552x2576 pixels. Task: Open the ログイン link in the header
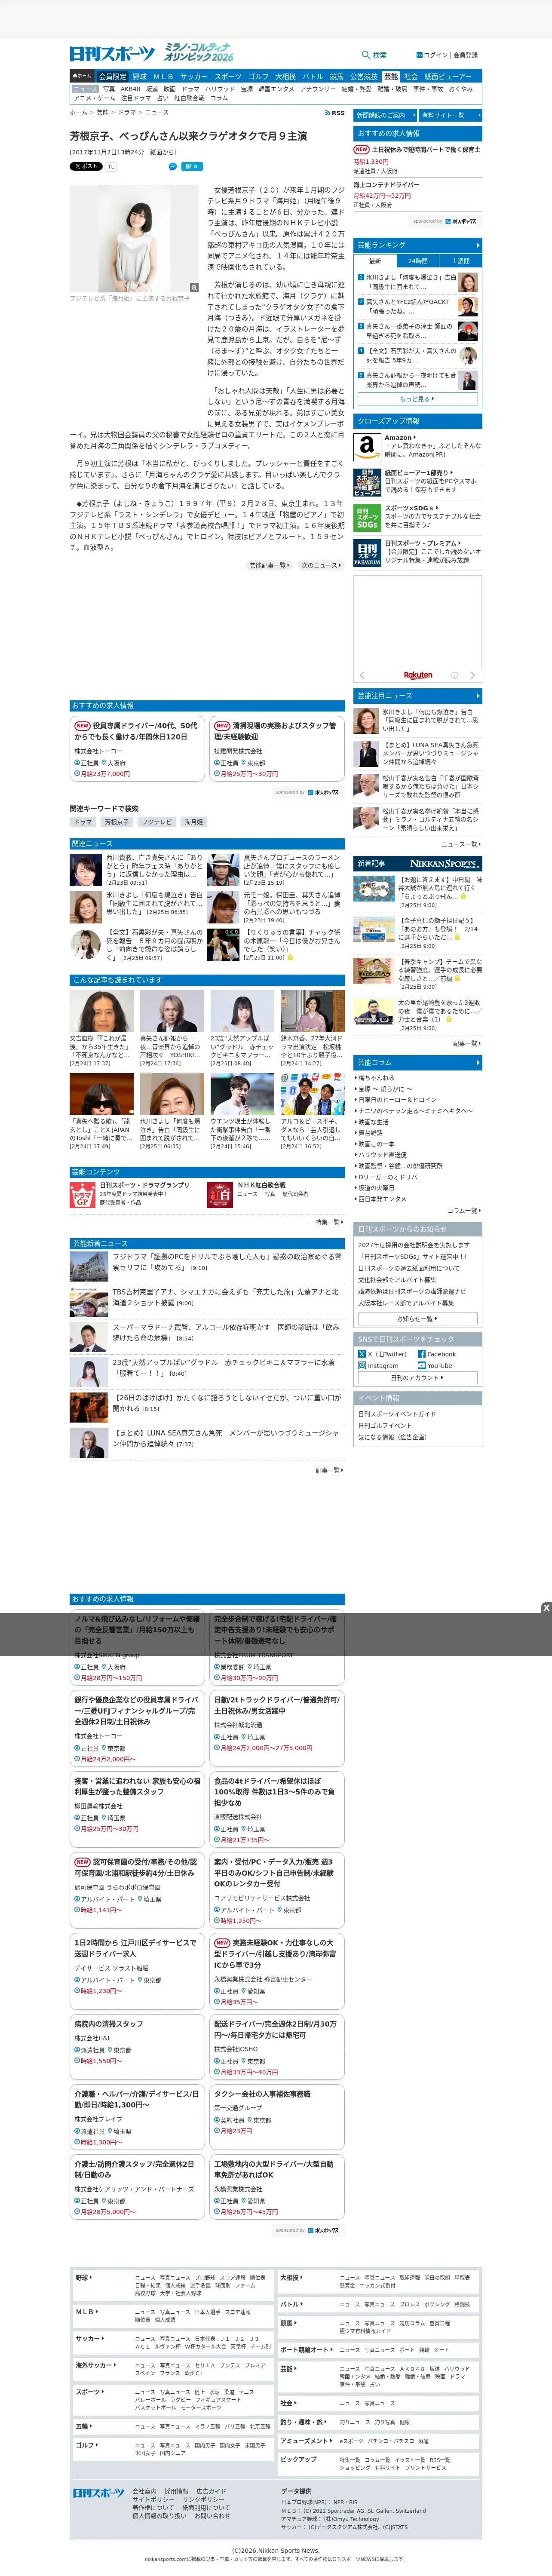coord(433,55)
